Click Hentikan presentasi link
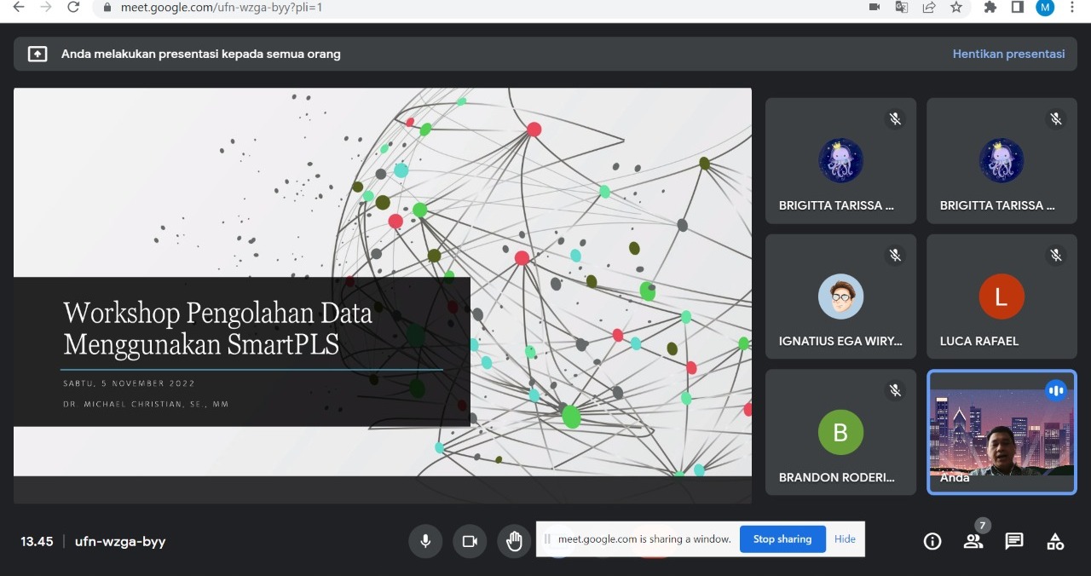The width and height of the screenshot is (1091, 576). [x=1008, y=54]
